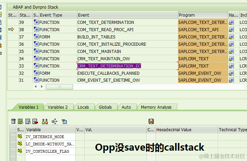The width and height of the screenshot is (247, 161).
Task: Select event COM_TEXT_MAINTAIN
Action: point(99,52)
